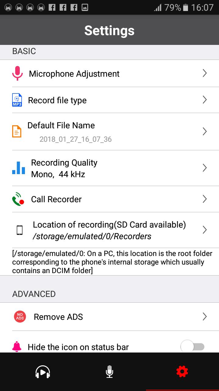Tap the phone device icon beside Location of recording
The height and width of the screenshot is (391, 219).
[x=19, y=230]
